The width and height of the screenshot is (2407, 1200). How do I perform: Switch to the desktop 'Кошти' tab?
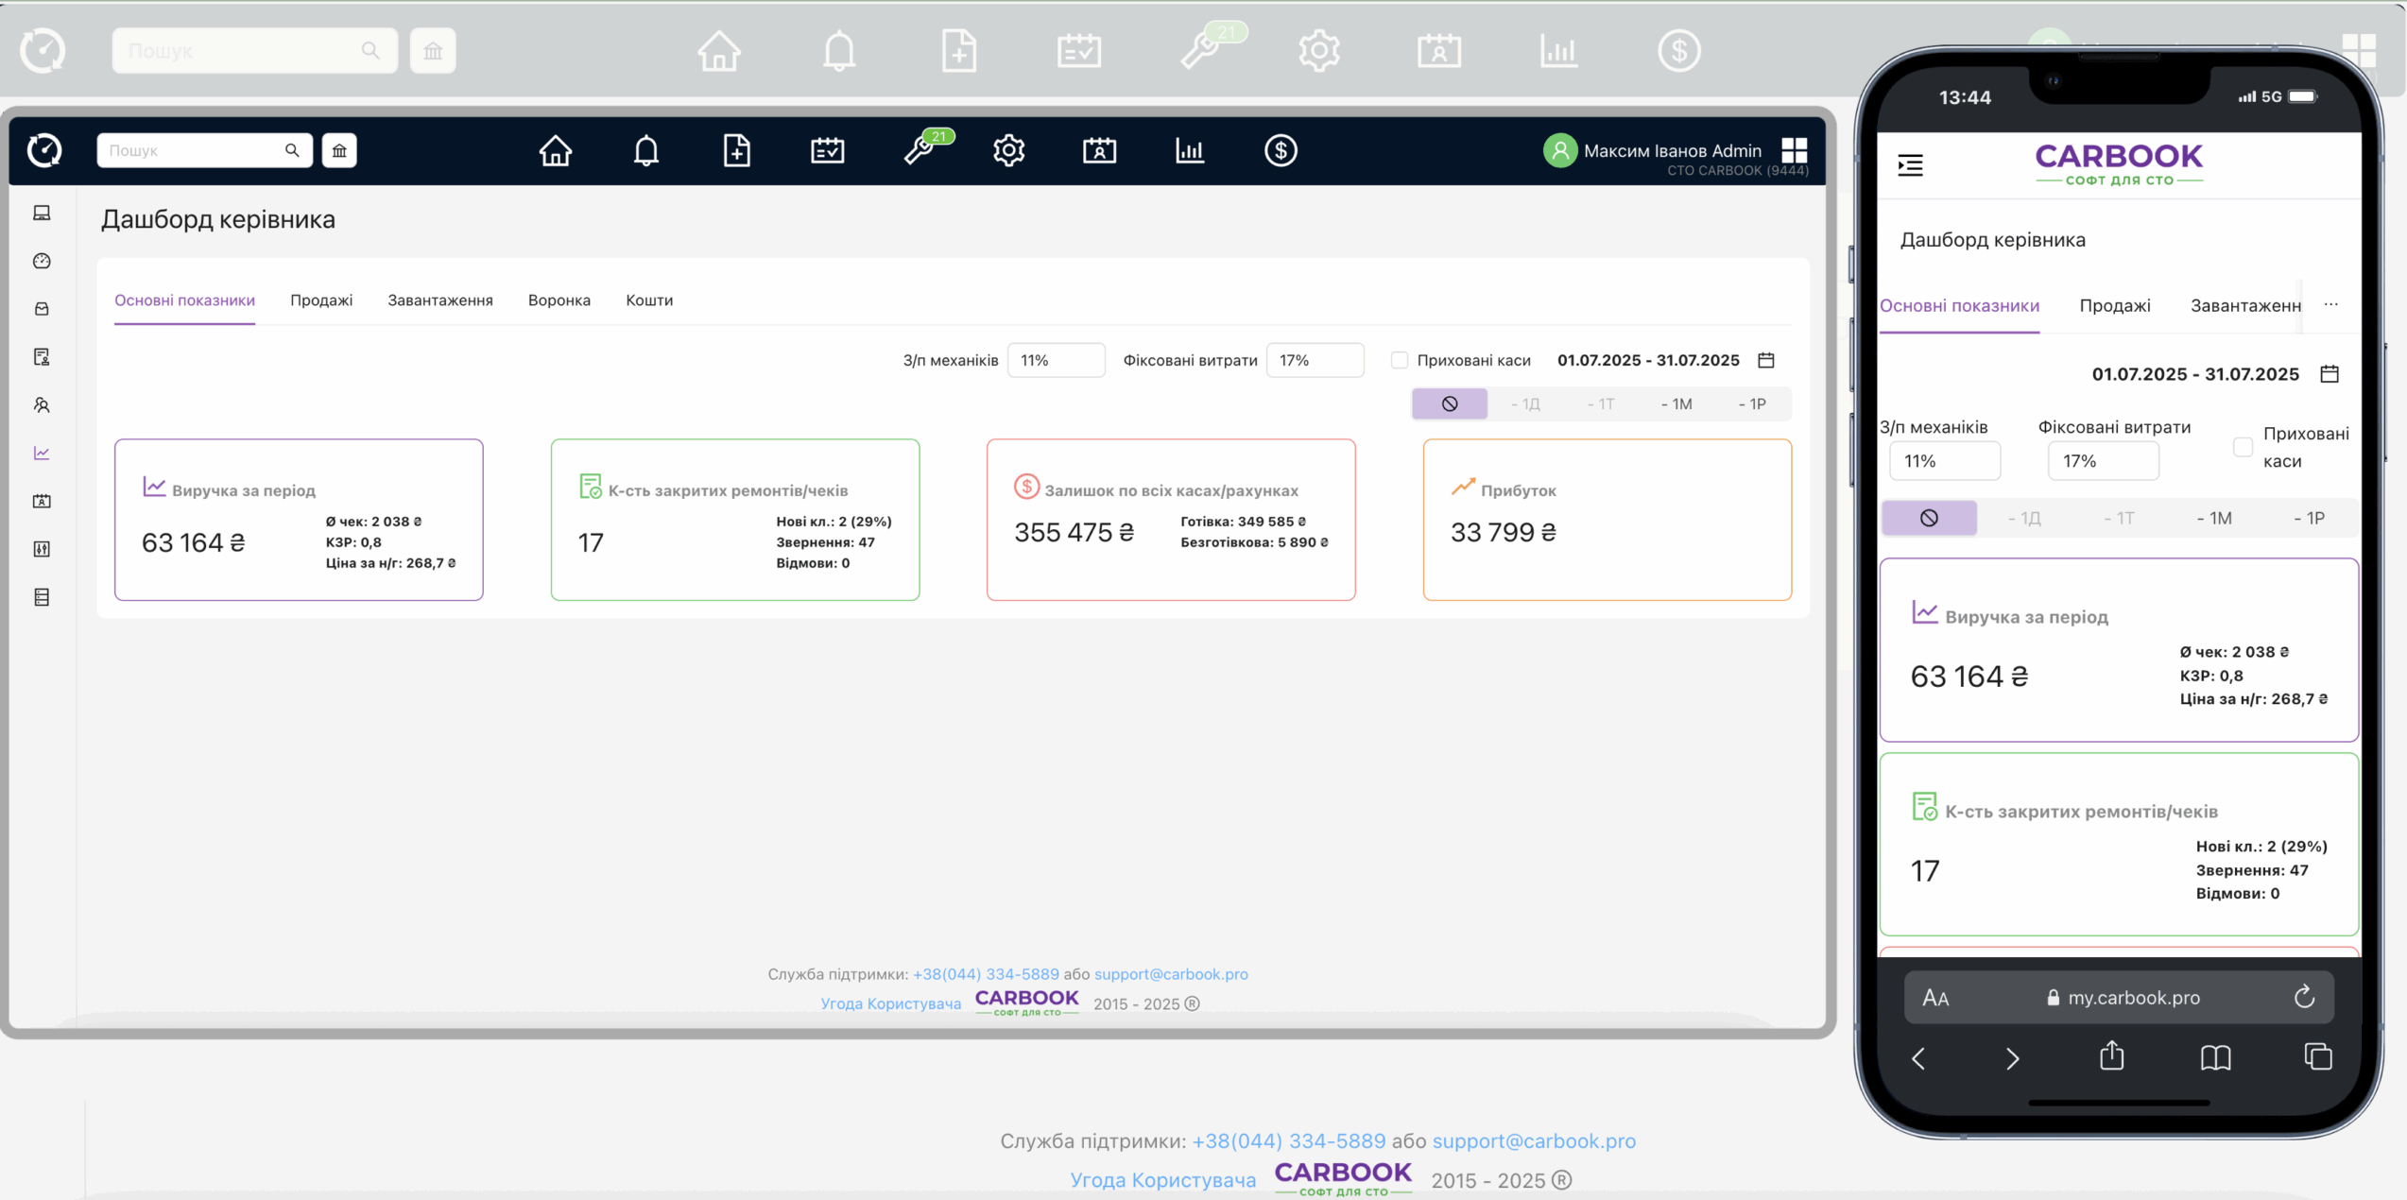point(648,300)
